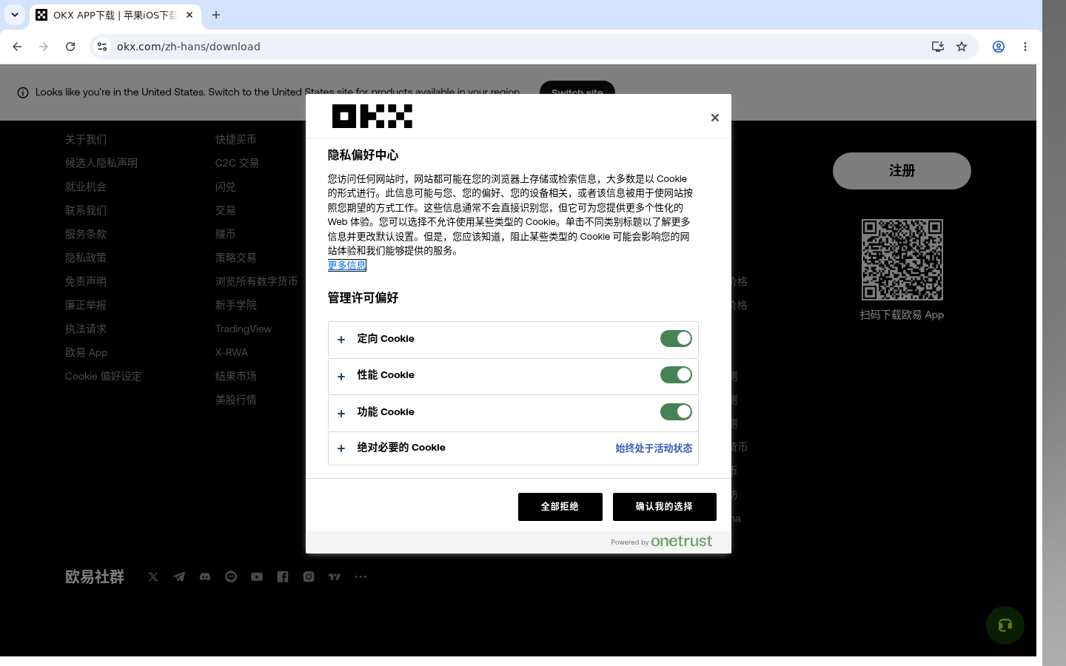
Task: Open a new browser tab
Action: 216,15
